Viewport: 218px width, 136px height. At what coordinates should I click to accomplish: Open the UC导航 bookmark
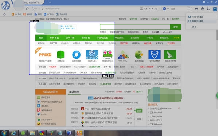16,14
